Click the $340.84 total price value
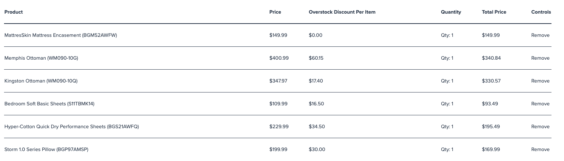Image resolution: width=564 pixels, height=161 pixels. click(x=491, y=58)
